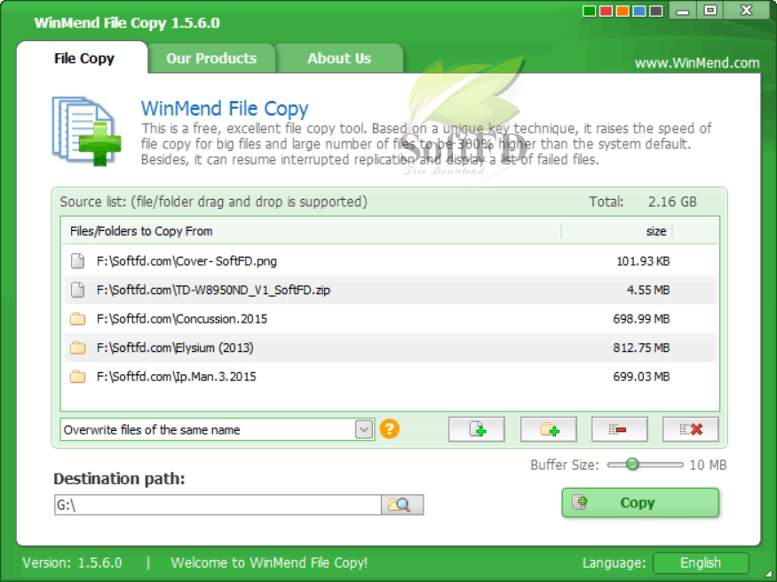777x582 pixels.
Task: Click the add folder button
Action: tap(549, 429)
